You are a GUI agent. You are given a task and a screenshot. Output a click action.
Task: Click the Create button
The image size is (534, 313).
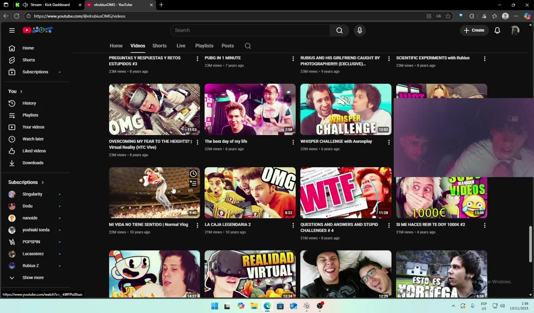474,30
